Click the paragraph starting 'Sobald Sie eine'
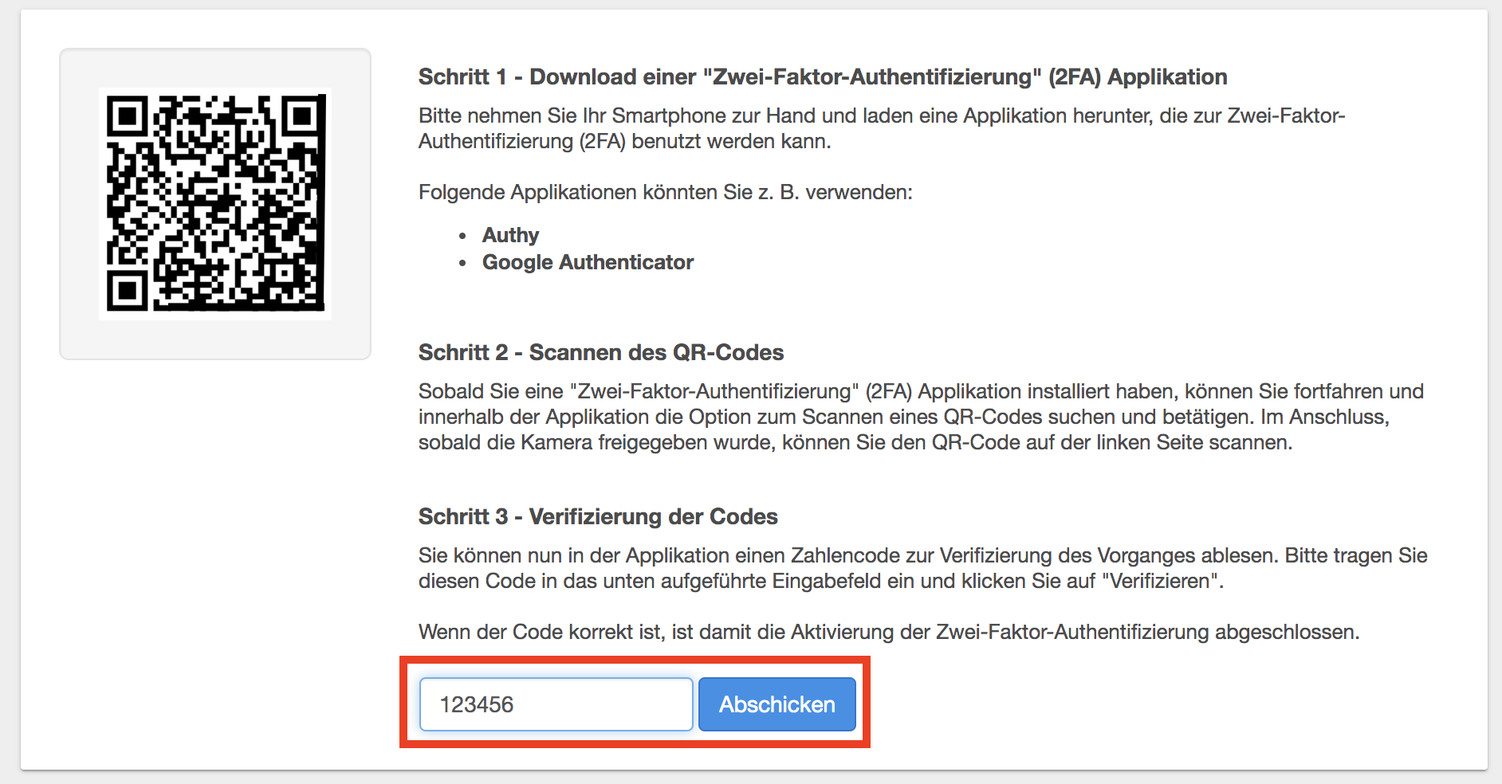Image resolution: width=1502 pixels, height=784 pixels. pyautogui.click(x=921, y=417)
